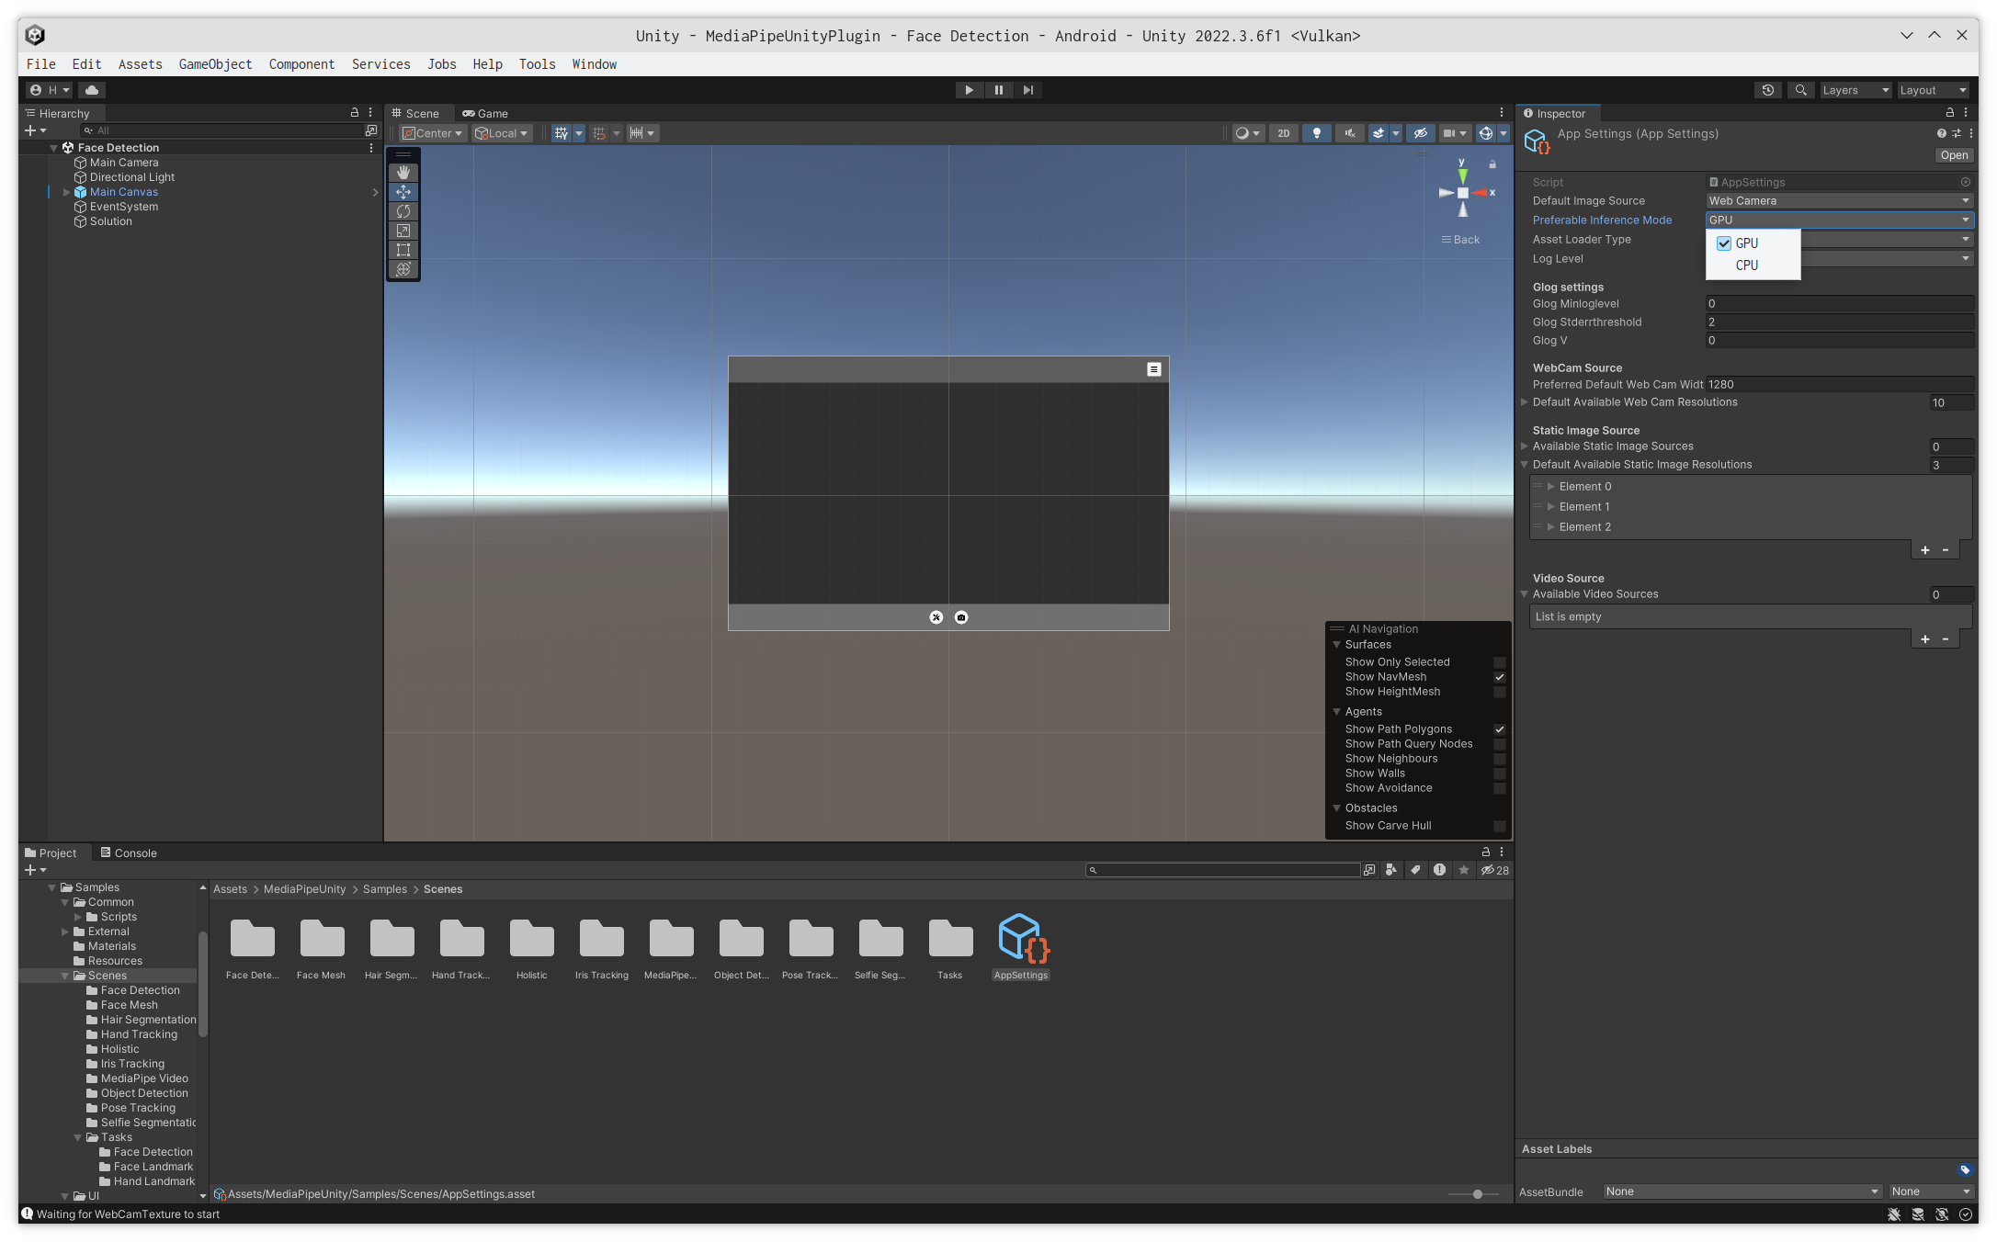
Task: Open the cloud services icon
Action: pos(92,90)
